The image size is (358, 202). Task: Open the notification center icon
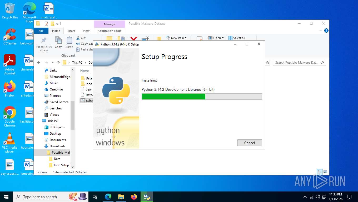pyautogui.click(x=349, y=197)
